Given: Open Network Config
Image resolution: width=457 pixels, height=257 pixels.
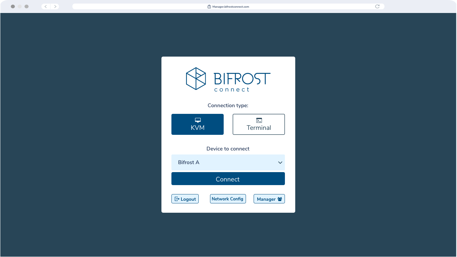Looking at the screenshot, I should [x=228, y=199].
